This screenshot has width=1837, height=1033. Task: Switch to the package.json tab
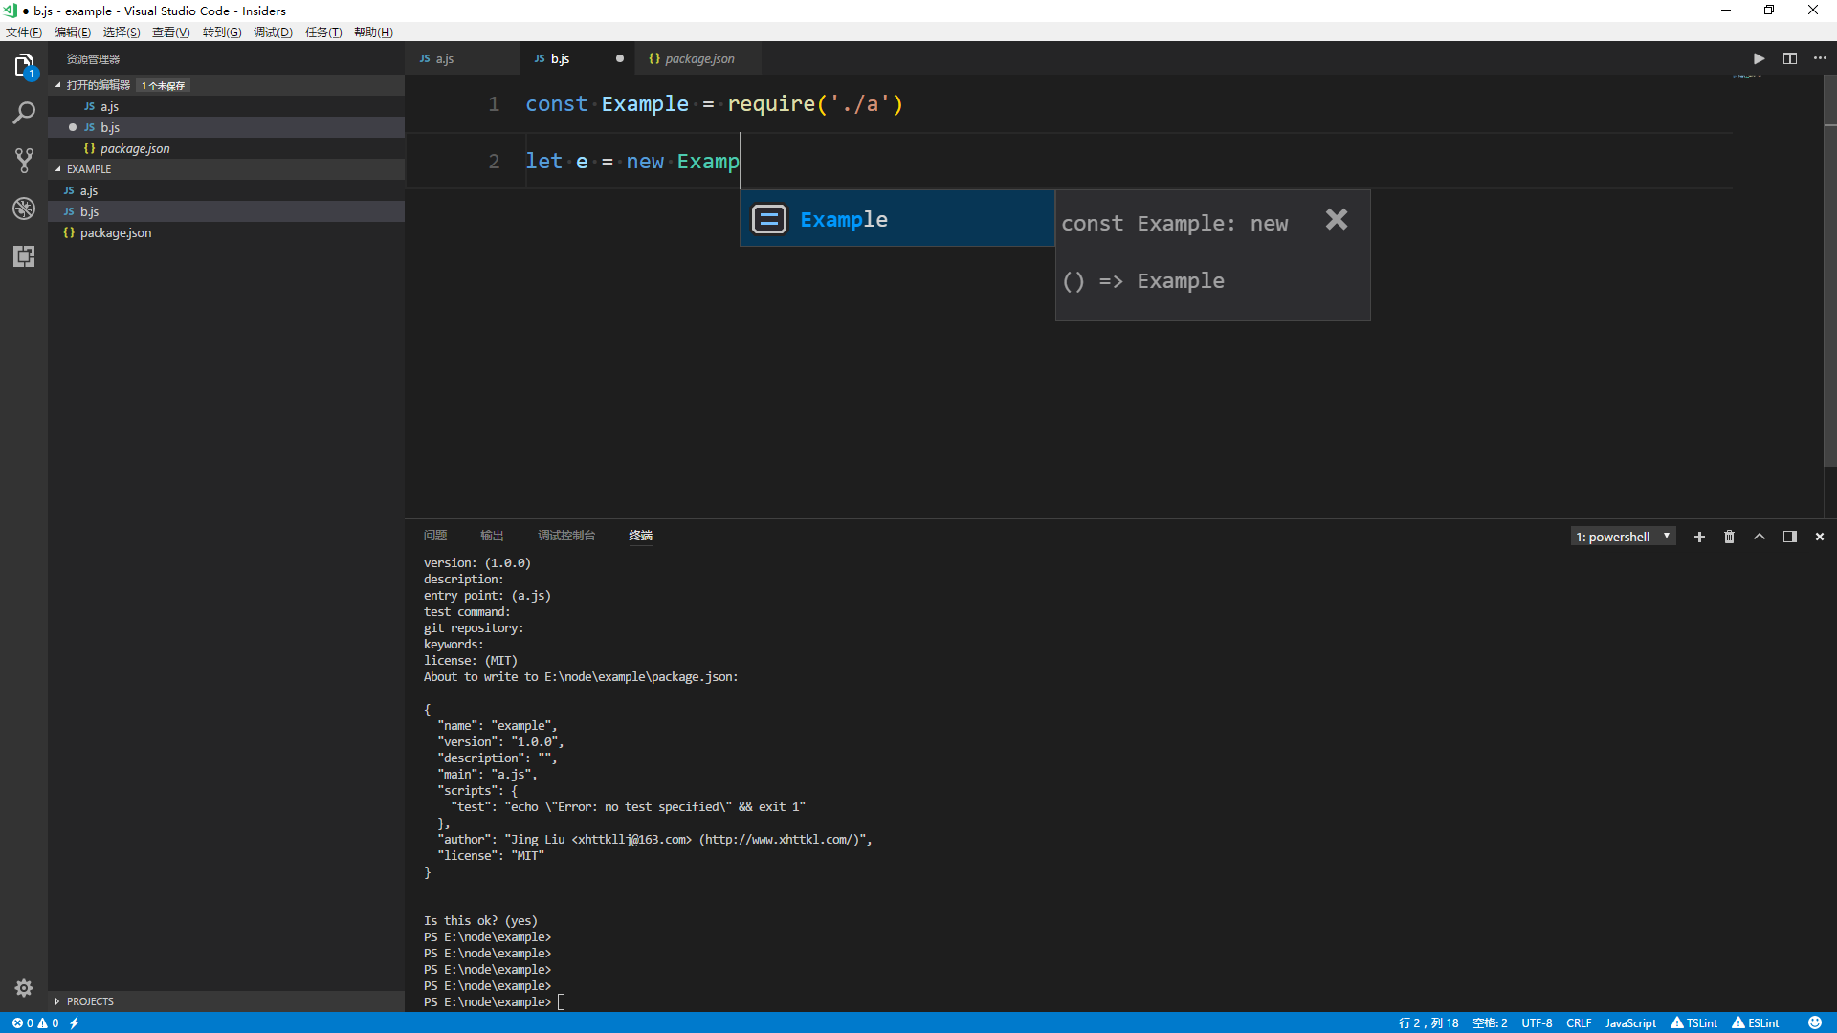pos(698,58)
